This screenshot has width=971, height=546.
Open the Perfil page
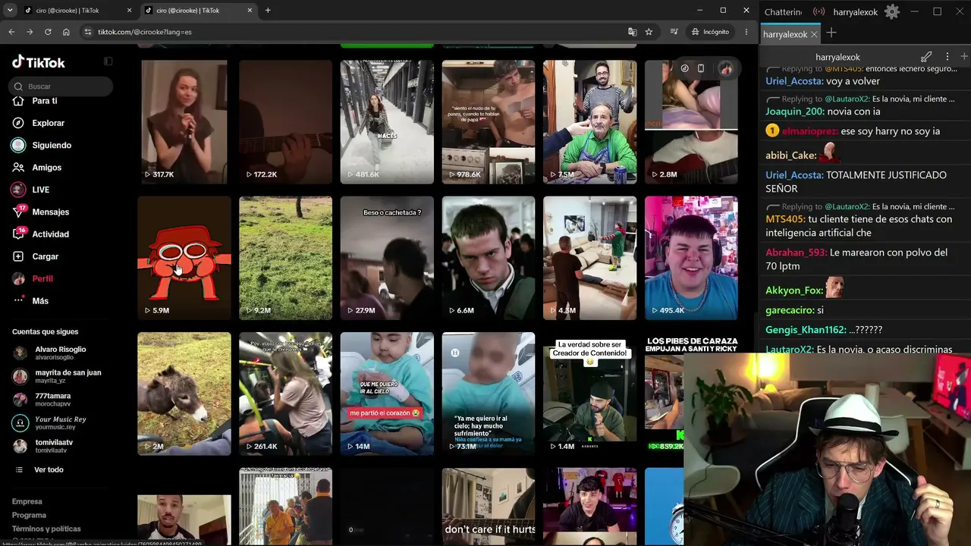pyautogui.click(x=42, y=279)
